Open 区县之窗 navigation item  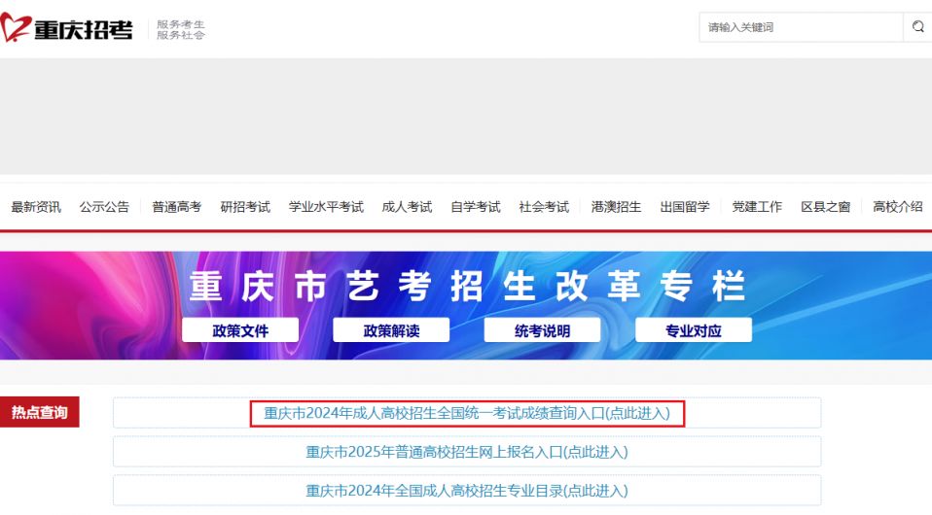pyautogui.click(x=826, y=207)
